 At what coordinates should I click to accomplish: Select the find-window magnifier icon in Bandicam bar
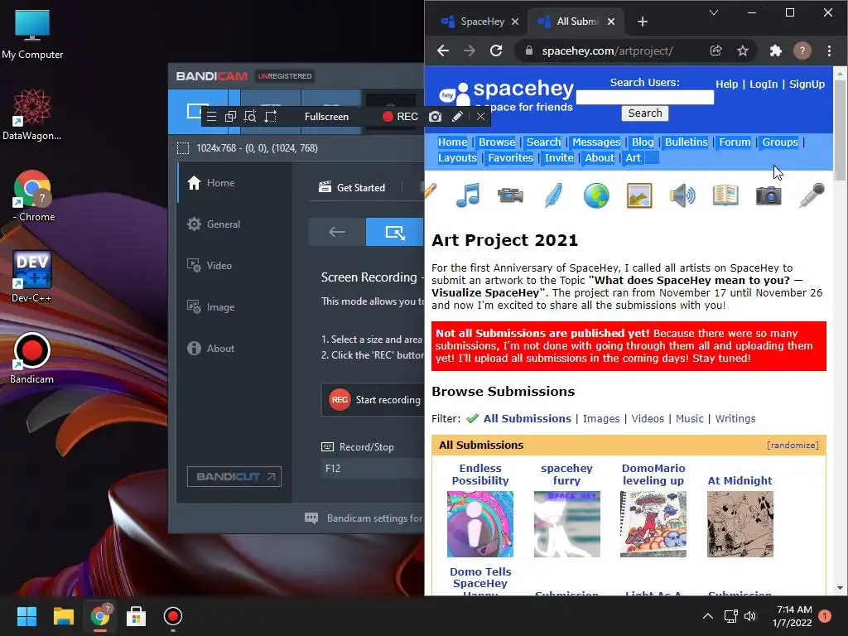point(250,116)
